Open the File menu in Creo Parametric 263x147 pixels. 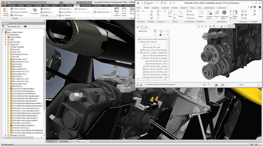point(139,8)
